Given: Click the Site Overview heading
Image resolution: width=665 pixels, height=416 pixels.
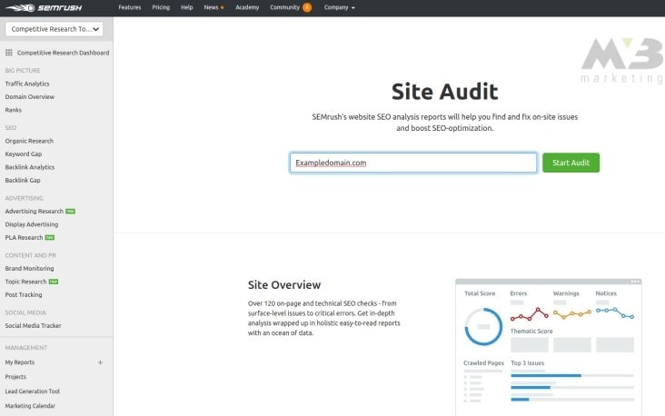Looking at the screenshot, I should pos(284,285).
